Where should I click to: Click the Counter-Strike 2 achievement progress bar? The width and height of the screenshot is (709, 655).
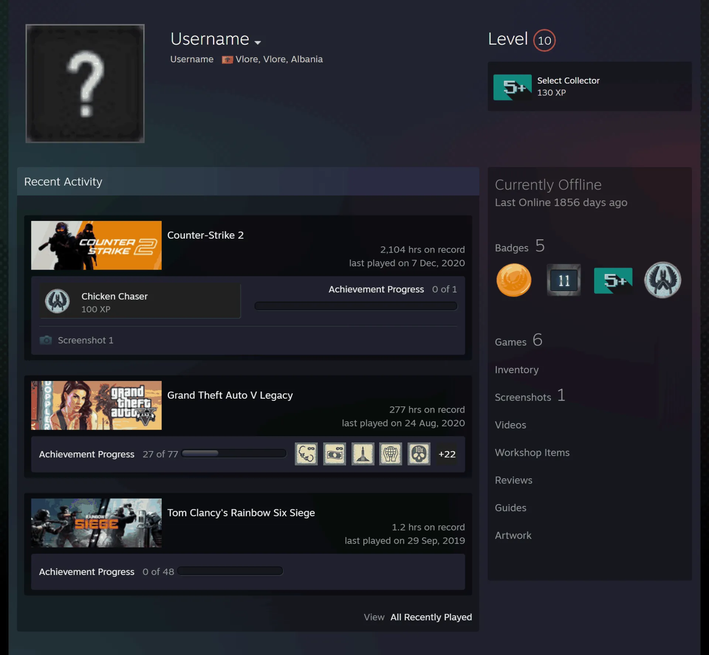click(x=356, y=306)
